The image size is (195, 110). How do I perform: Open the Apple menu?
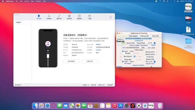click(x=3, y=1)
